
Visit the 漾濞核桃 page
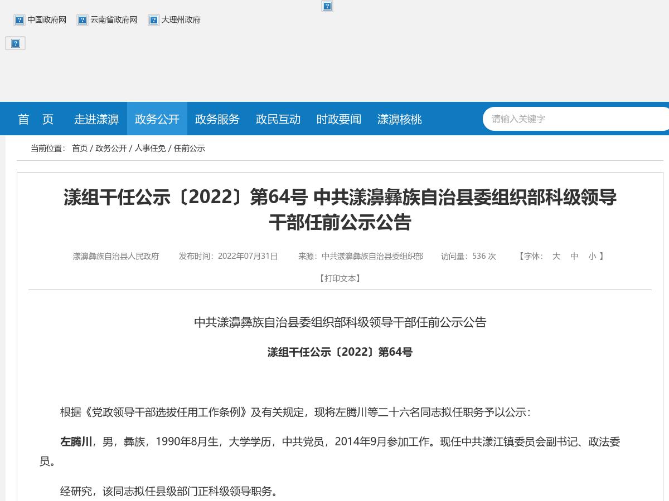point(399,119)
